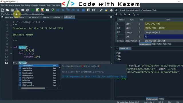Click the Continue execution debugger icon
183x103 pixels.
pos(78,10)
